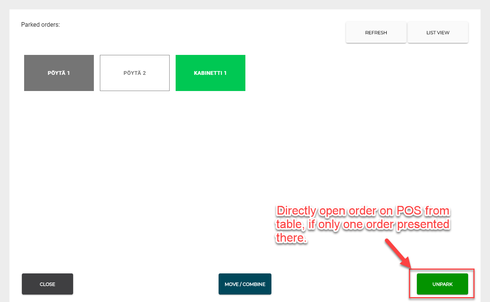Image resolution: width=490 pixels, height=302 pixels.
Task: Select the Pöytä 1 table tile
Action: (59, 73)
